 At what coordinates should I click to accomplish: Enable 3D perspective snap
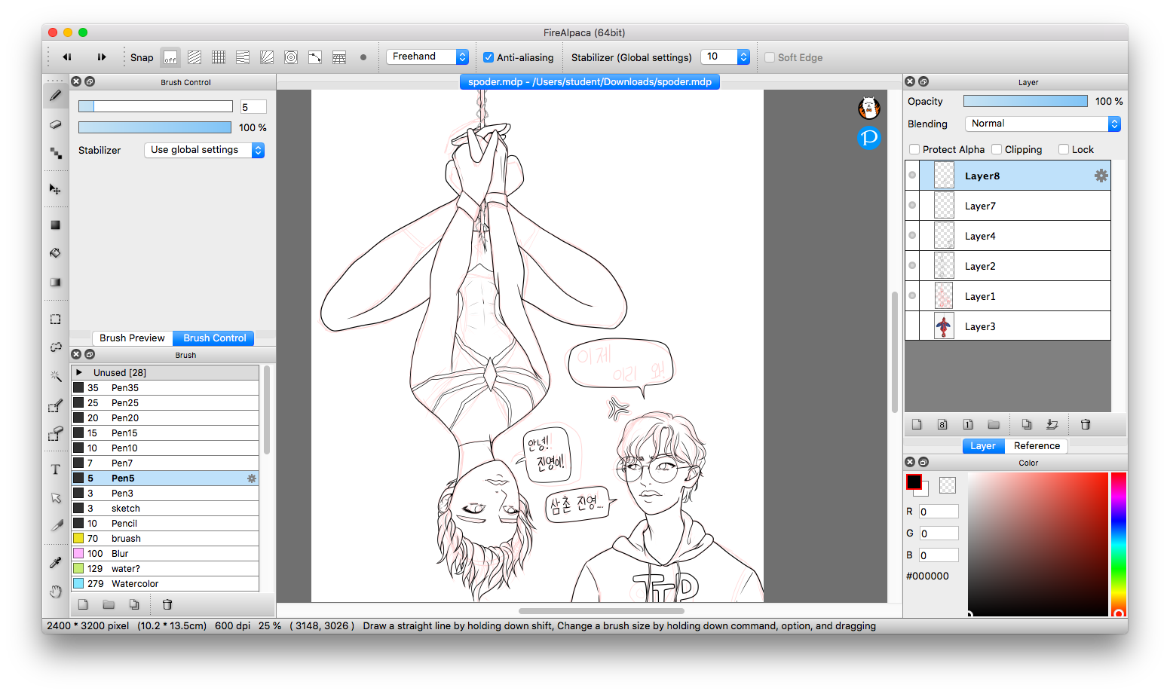tap(339, 57)
